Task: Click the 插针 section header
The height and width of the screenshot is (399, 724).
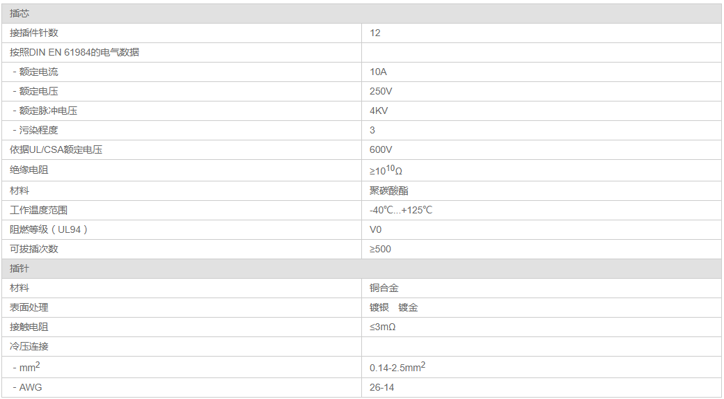Action: [x=19, y=268]
